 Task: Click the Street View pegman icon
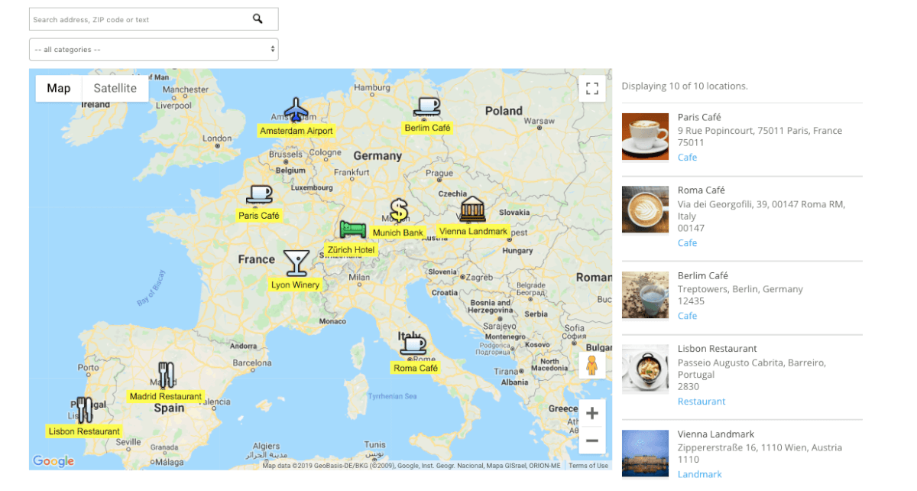(591, 366)
